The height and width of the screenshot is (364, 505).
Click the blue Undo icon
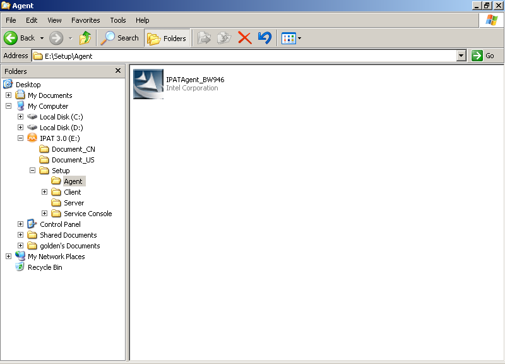[264, 38]
